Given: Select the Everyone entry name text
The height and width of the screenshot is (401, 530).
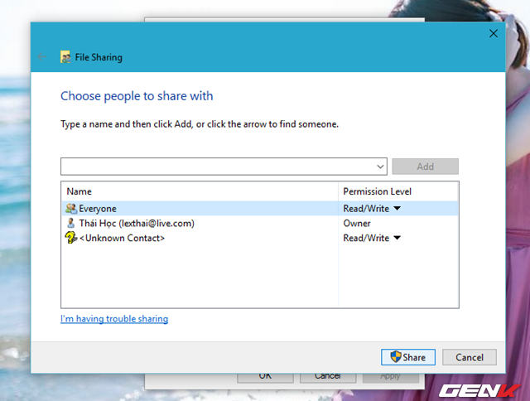Looking at the screenshot, I should point(98,209).
